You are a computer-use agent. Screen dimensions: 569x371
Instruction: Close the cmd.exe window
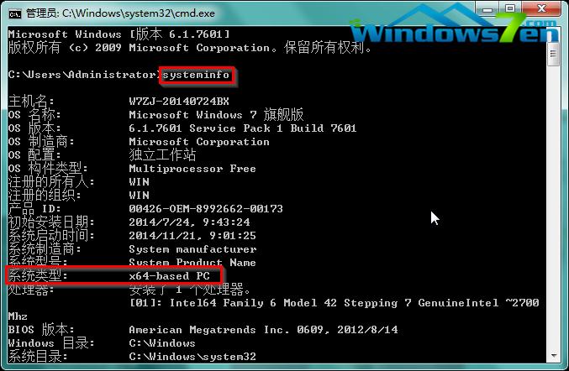point(541,8)
